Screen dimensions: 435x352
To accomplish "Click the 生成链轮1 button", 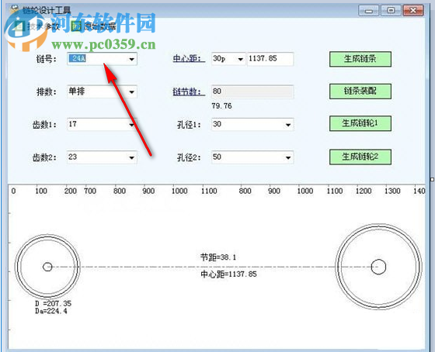I will 360,123.
